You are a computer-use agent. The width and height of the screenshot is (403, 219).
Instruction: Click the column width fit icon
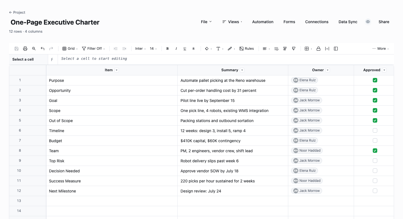pyautogui.click(x=327, y=49)
